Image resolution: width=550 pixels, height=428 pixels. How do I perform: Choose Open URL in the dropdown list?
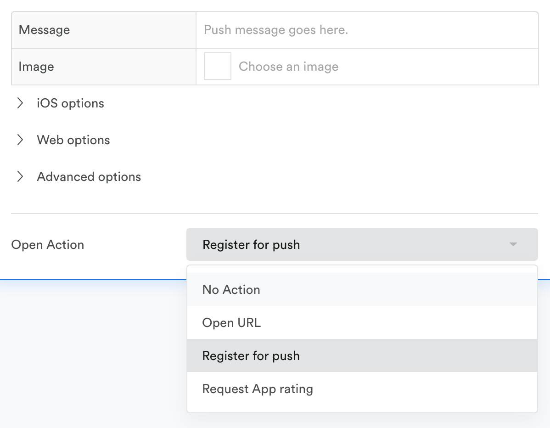231,323
